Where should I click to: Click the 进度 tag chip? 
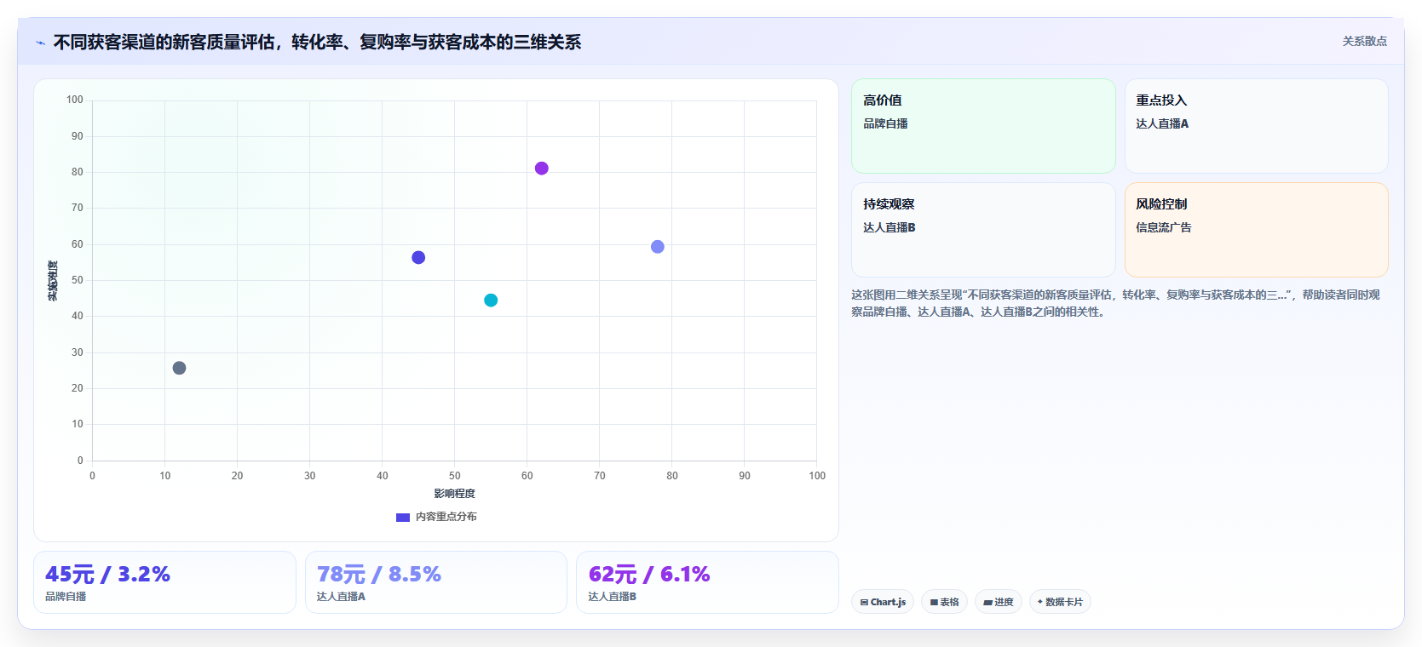pos(999,602)
